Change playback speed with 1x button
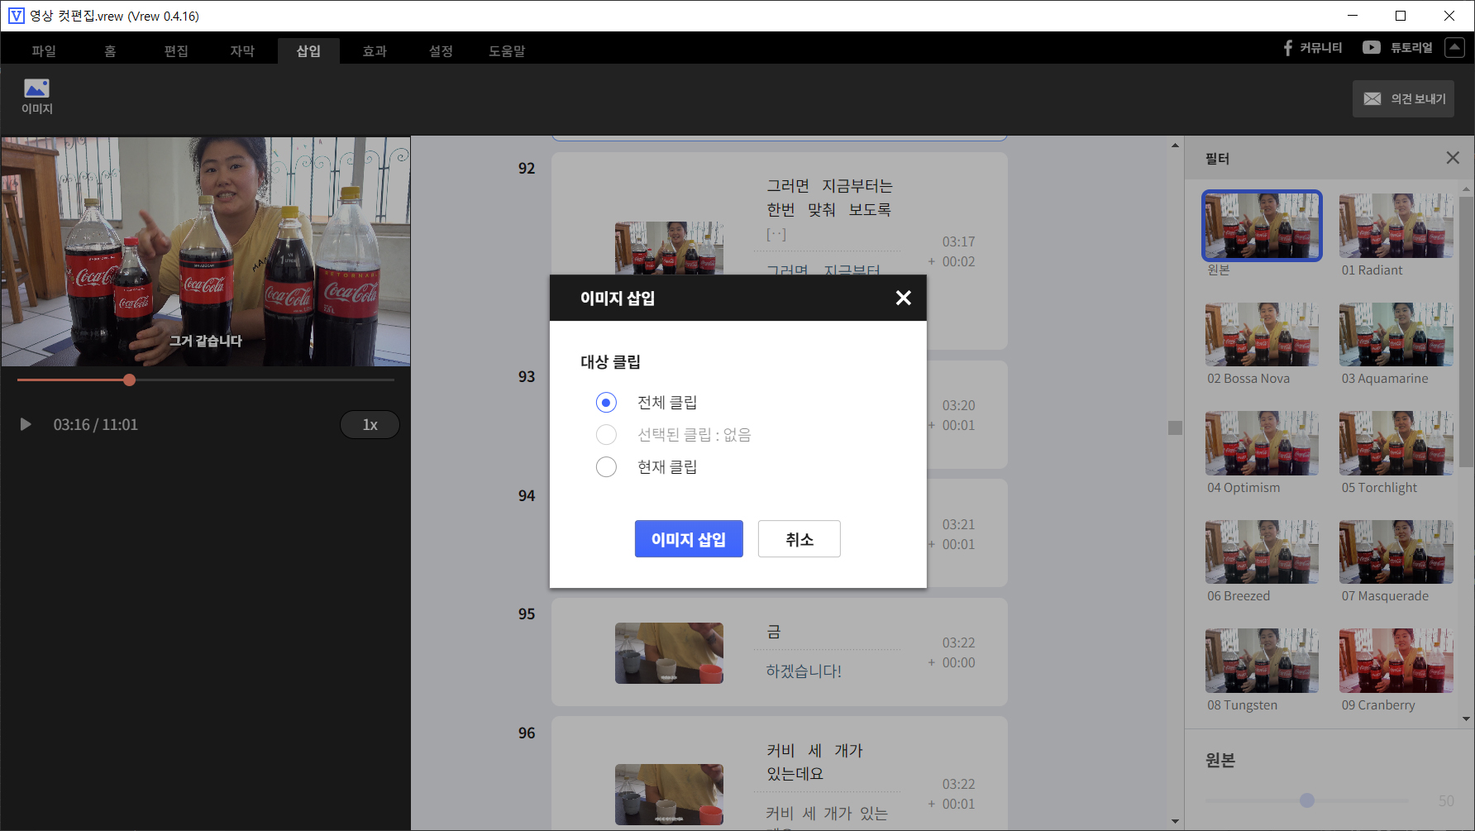 [370, 424]
